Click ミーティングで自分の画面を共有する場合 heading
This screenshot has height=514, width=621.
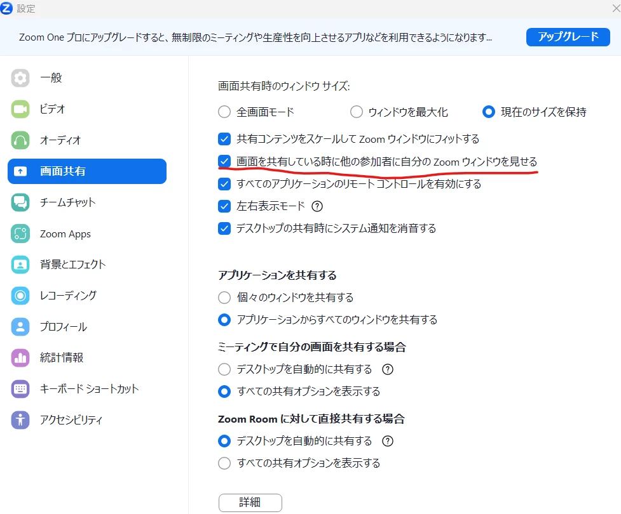pos(312,347)
